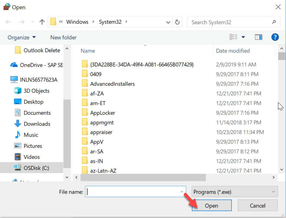The image size is (286, 218).
Task: Change the view layout icon
Action: click(233, 37)
